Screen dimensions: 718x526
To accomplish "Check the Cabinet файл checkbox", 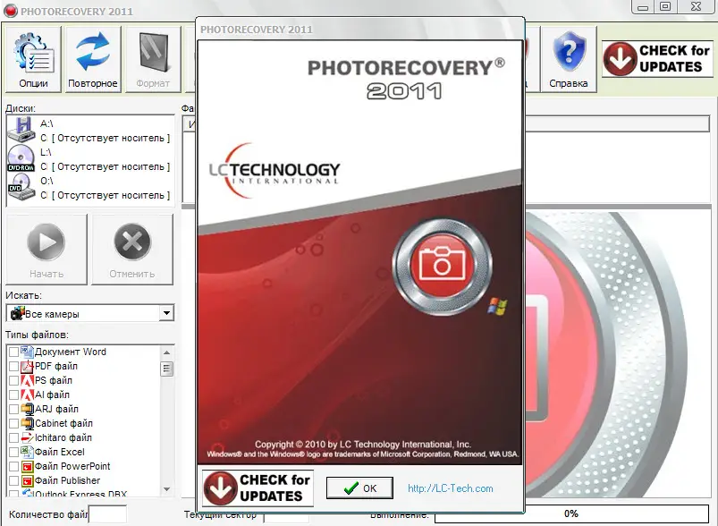I will pyautogui.click(x=13, y=423).
